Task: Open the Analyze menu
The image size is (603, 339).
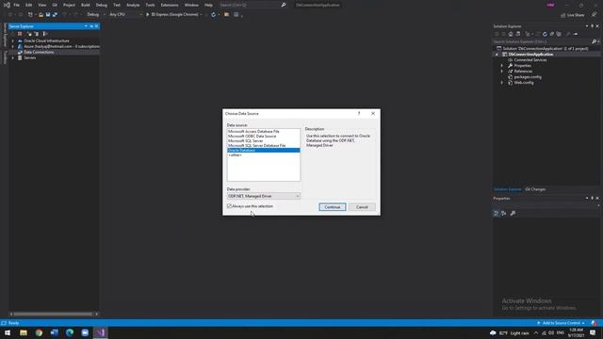Action: [x=133, y=5]
